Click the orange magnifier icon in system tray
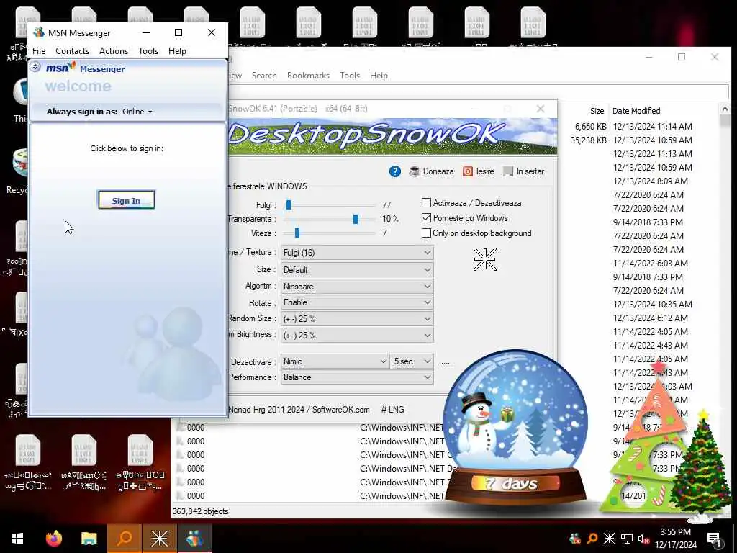The width and height of the screenshot is (737, 553). click(592, 539)
